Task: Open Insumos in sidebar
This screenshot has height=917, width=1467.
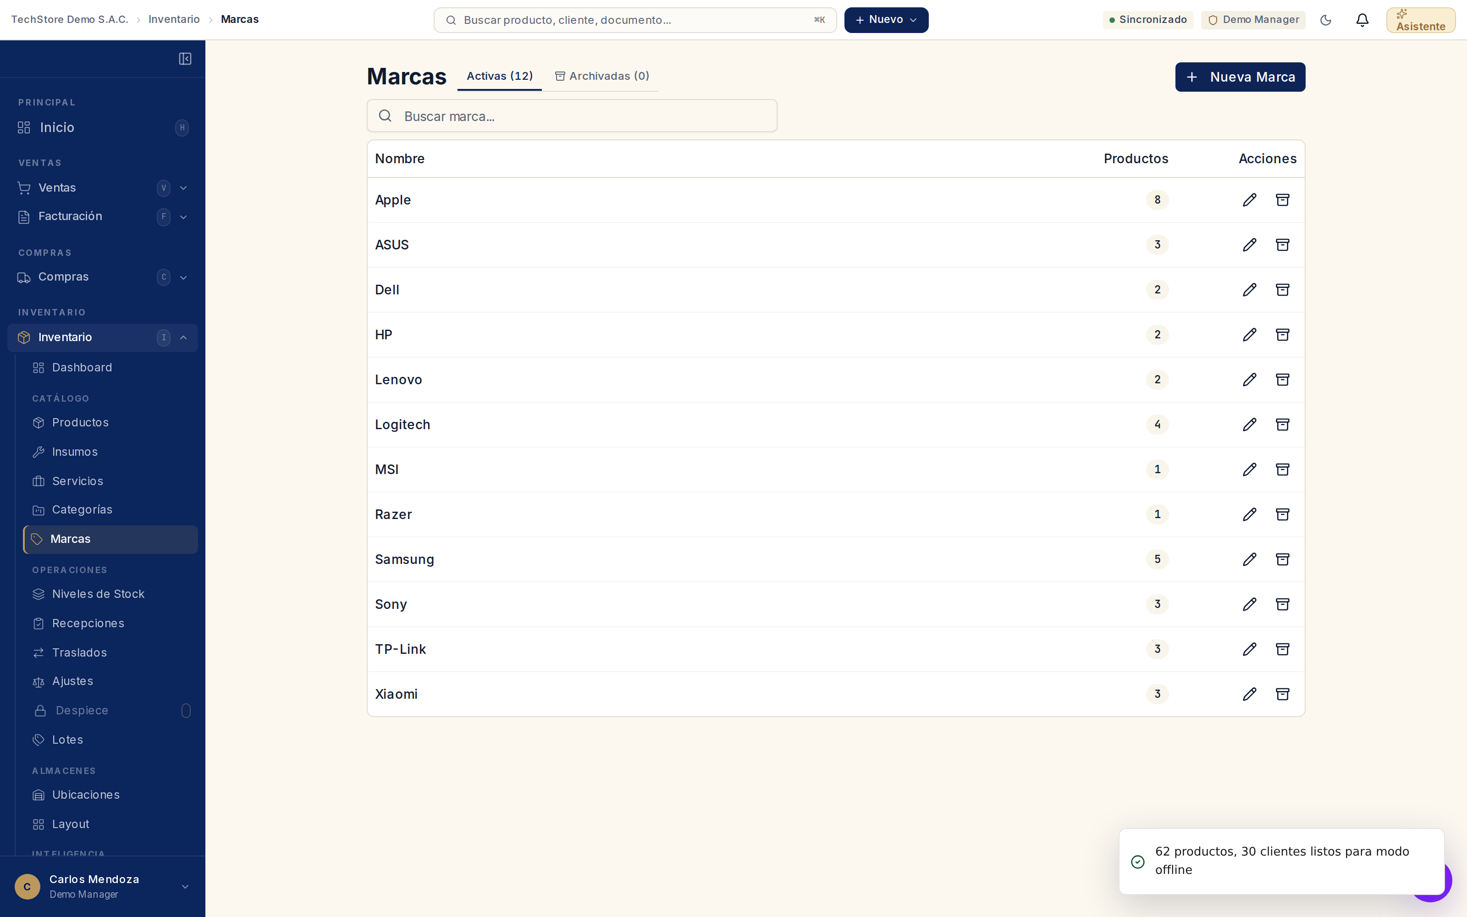Action: (x=110, y=452)
